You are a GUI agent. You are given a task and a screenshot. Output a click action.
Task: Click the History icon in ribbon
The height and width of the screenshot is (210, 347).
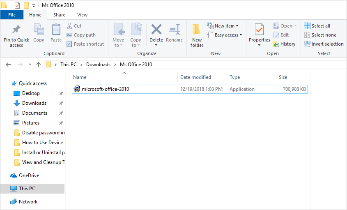coord(276,44)
